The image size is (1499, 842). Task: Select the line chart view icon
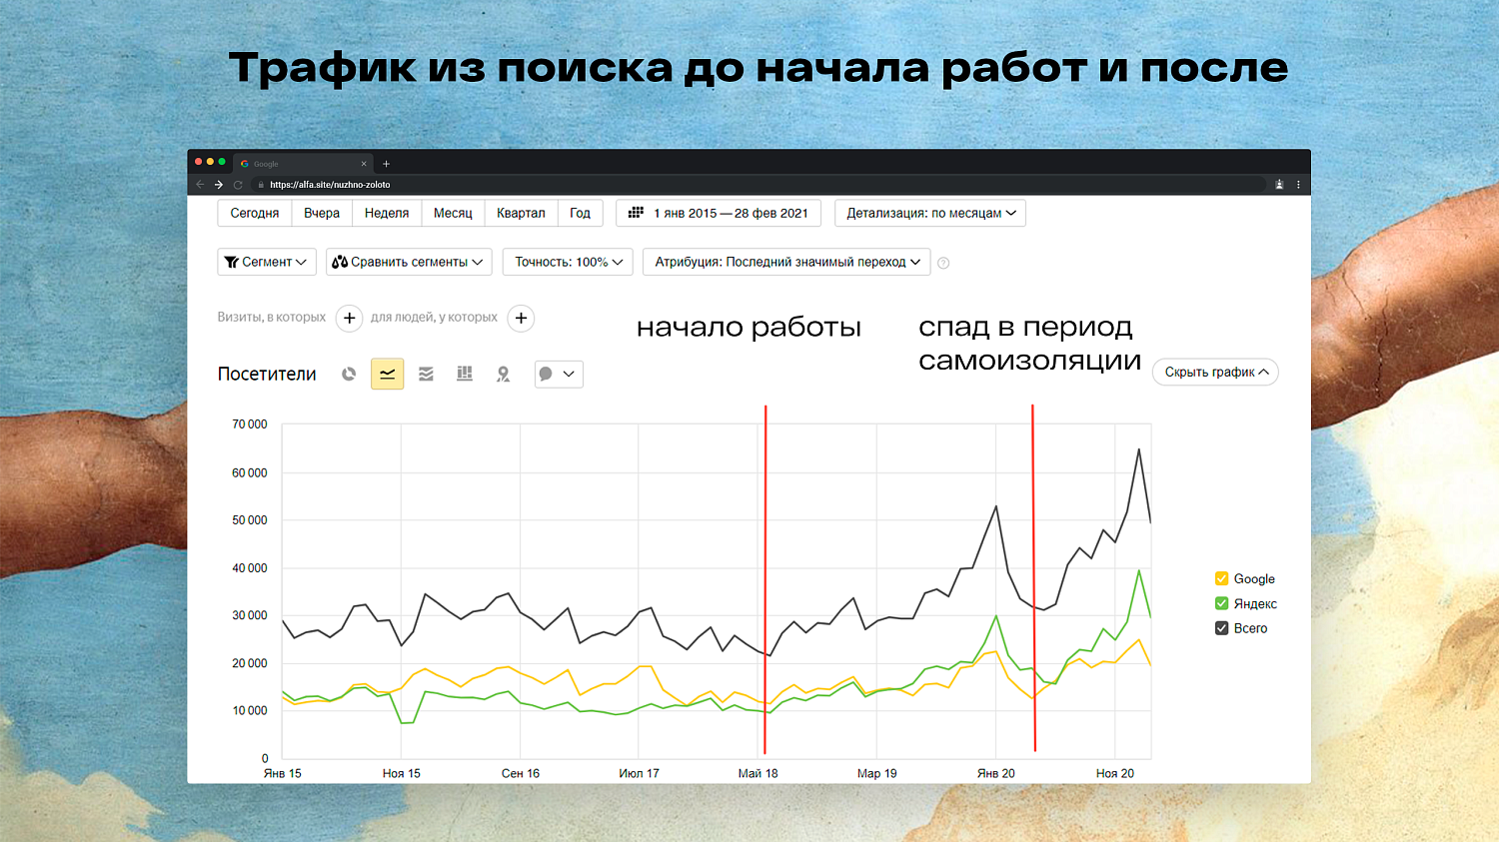[387, 374]
